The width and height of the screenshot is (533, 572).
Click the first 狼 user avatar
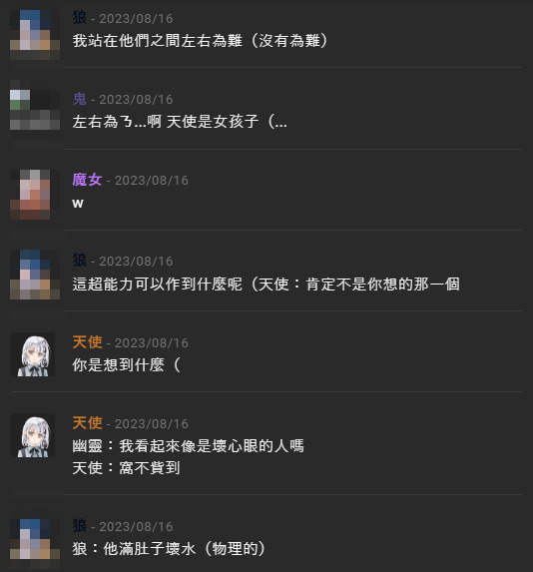coord(35,35)
